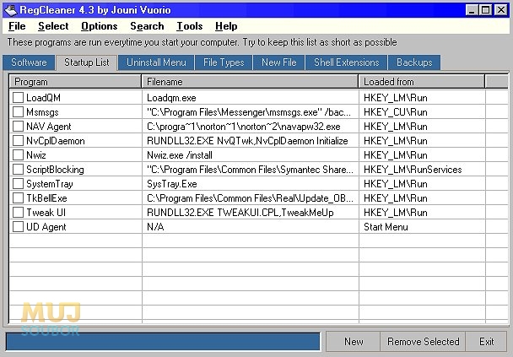
Task: Click HKEY_LM\Run in the LoadQM row
Action: point(423,98)
